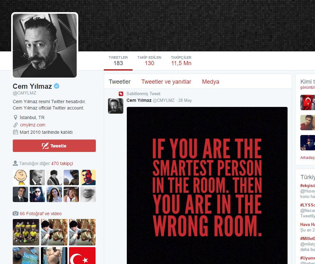Click the calendar icon beside Mart 2010
Viewport: 315px width, 264px height.
click(x=15, y=132)
